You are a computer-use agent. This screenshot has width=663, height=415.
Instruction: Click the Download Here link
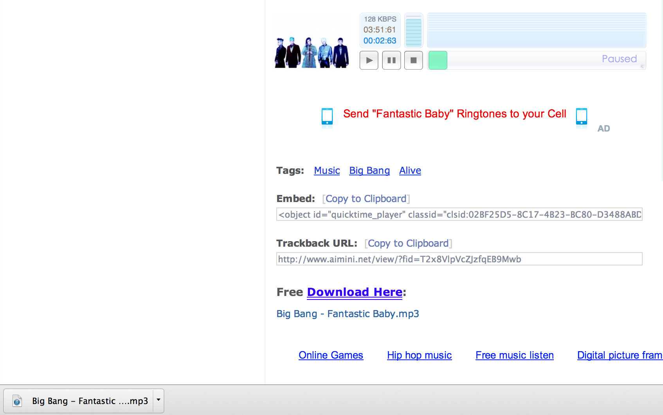354,292
